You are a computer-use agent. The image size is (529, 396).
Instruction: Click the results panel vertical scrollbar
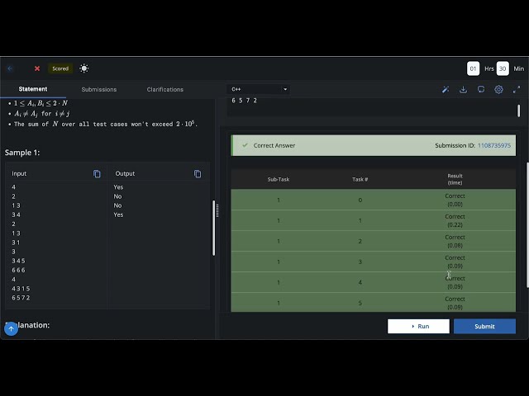pos(526,223)
